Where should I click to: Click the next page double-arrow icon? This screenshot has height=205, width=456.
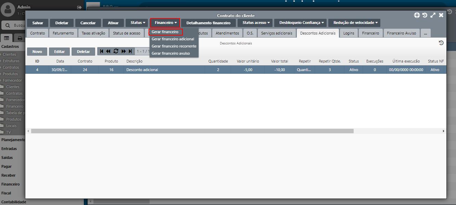coord(124,51)
